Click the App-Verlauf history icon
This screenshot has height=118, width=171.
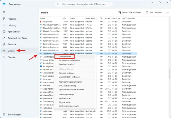click(4, 32)
